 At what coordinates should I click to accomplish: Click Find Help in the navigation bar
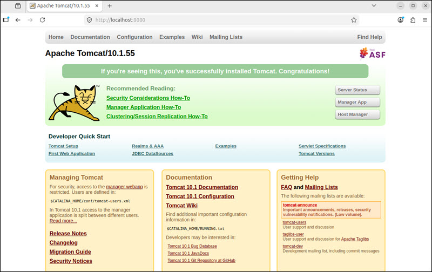369,37
